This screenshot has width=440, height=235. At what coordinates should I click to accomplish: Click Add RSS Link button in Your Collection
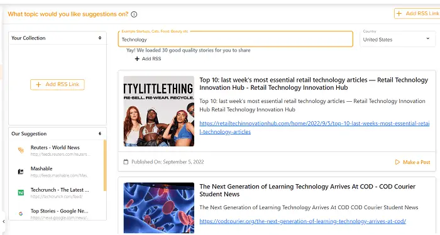(x=57, y=84)
